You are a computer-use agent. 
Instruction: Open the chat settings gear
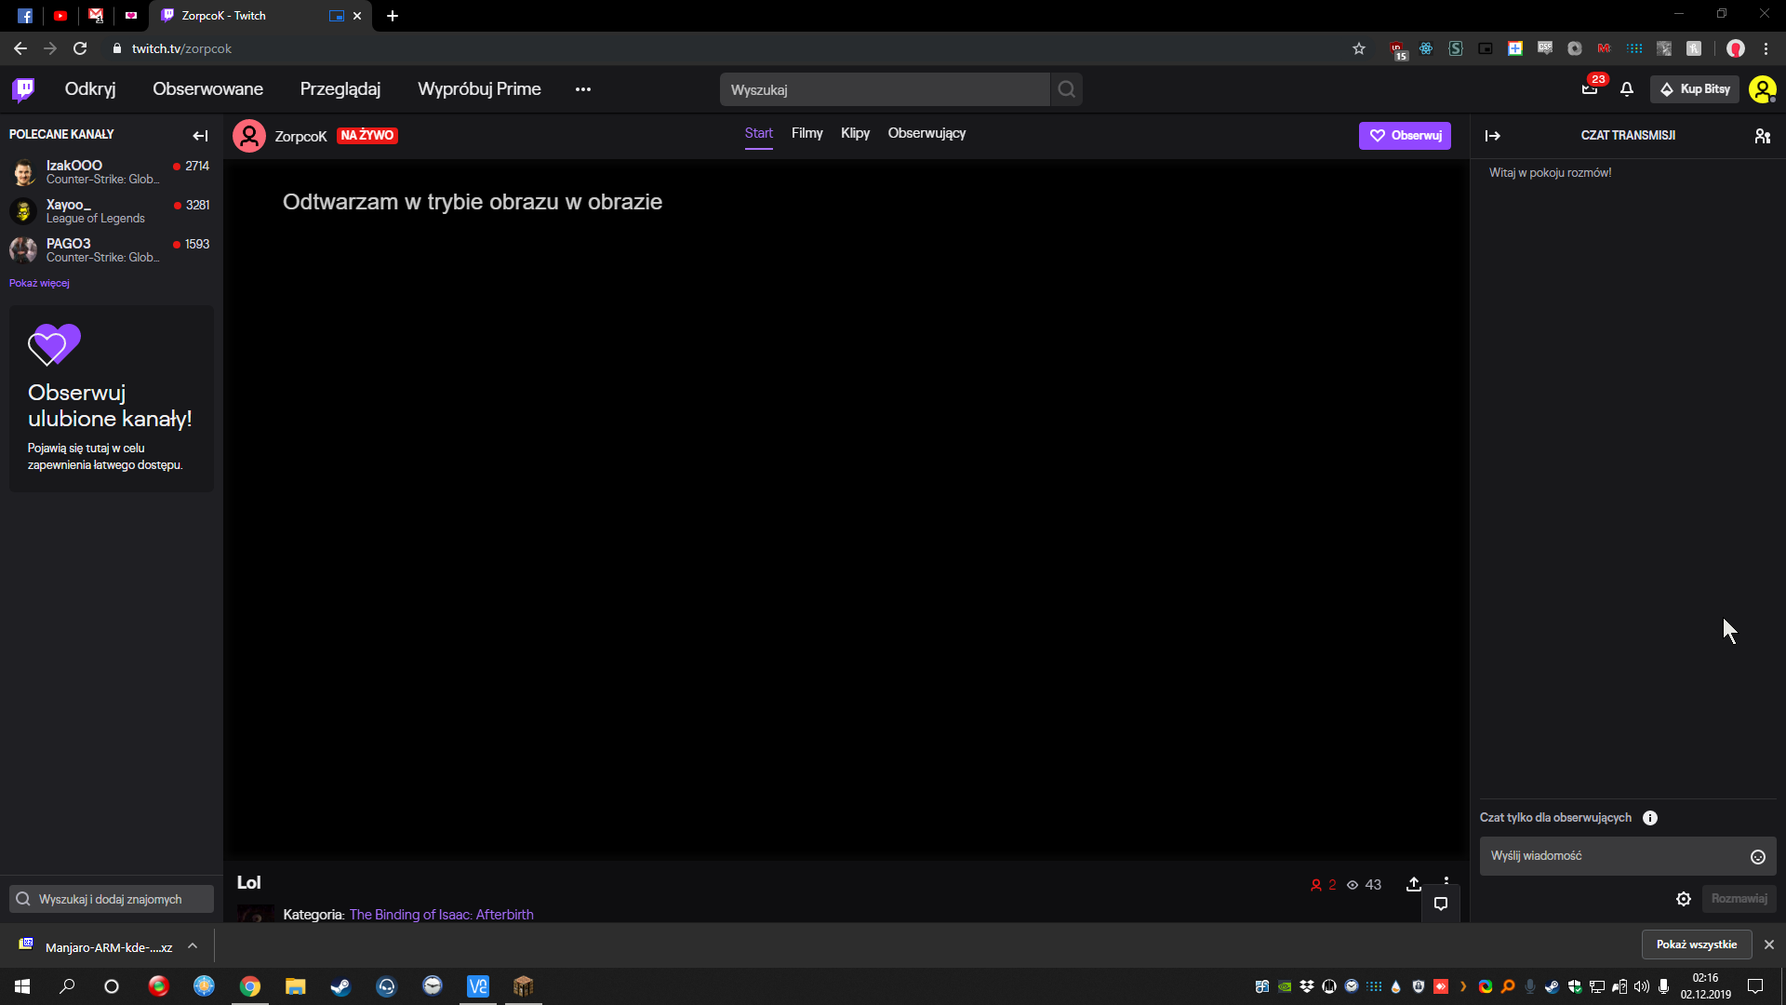click(1684, 899)
